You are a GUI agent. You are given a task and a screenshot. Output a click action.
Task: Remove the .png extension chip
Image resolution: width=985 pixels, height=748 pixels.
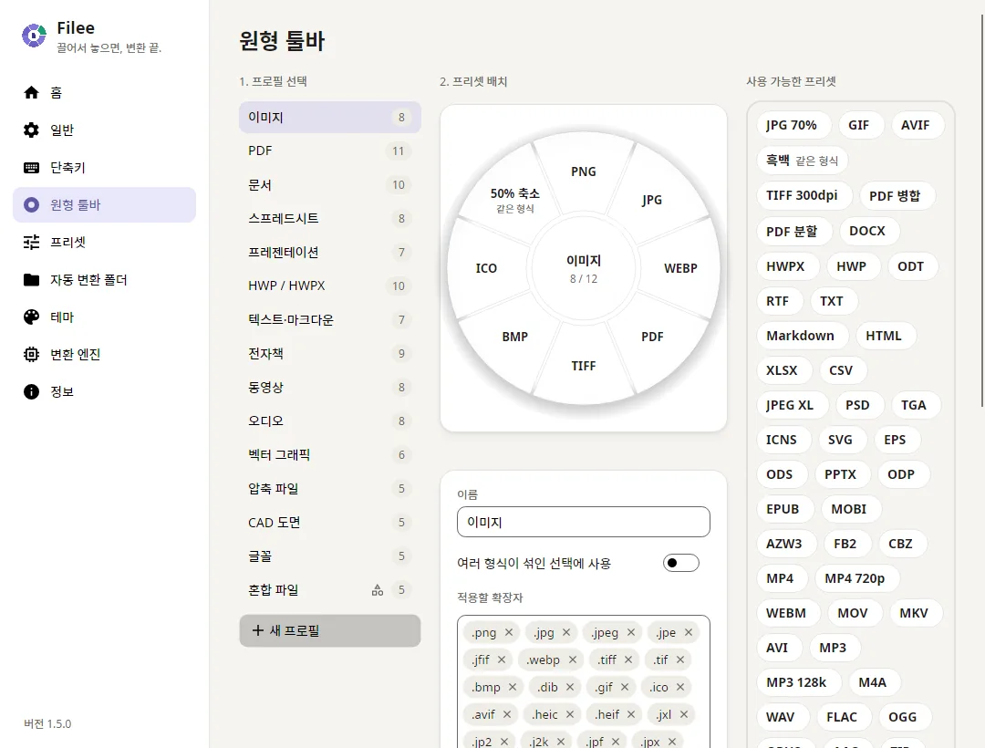pyautogui.click(x=509, y=632)
